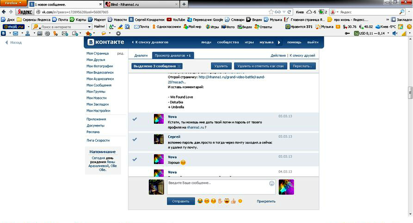The height and width of the screenshot is (223, 413).
Task: Click the ВКонтакте logo in the header
Action: point(105,42)
